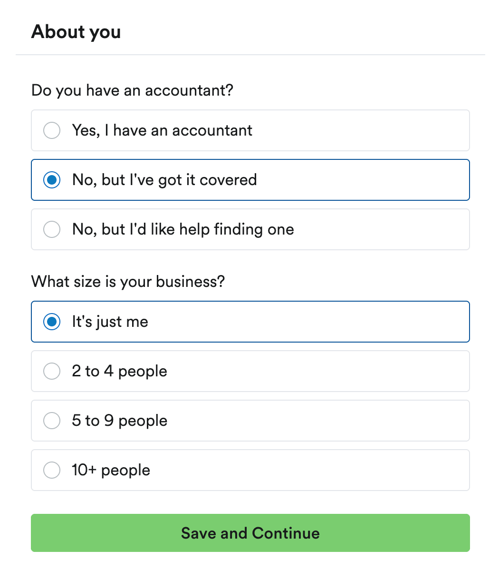Select the '2 to 4 people' radio button
499x570 pixels.
pyautogui.click(x=52, y=371)
